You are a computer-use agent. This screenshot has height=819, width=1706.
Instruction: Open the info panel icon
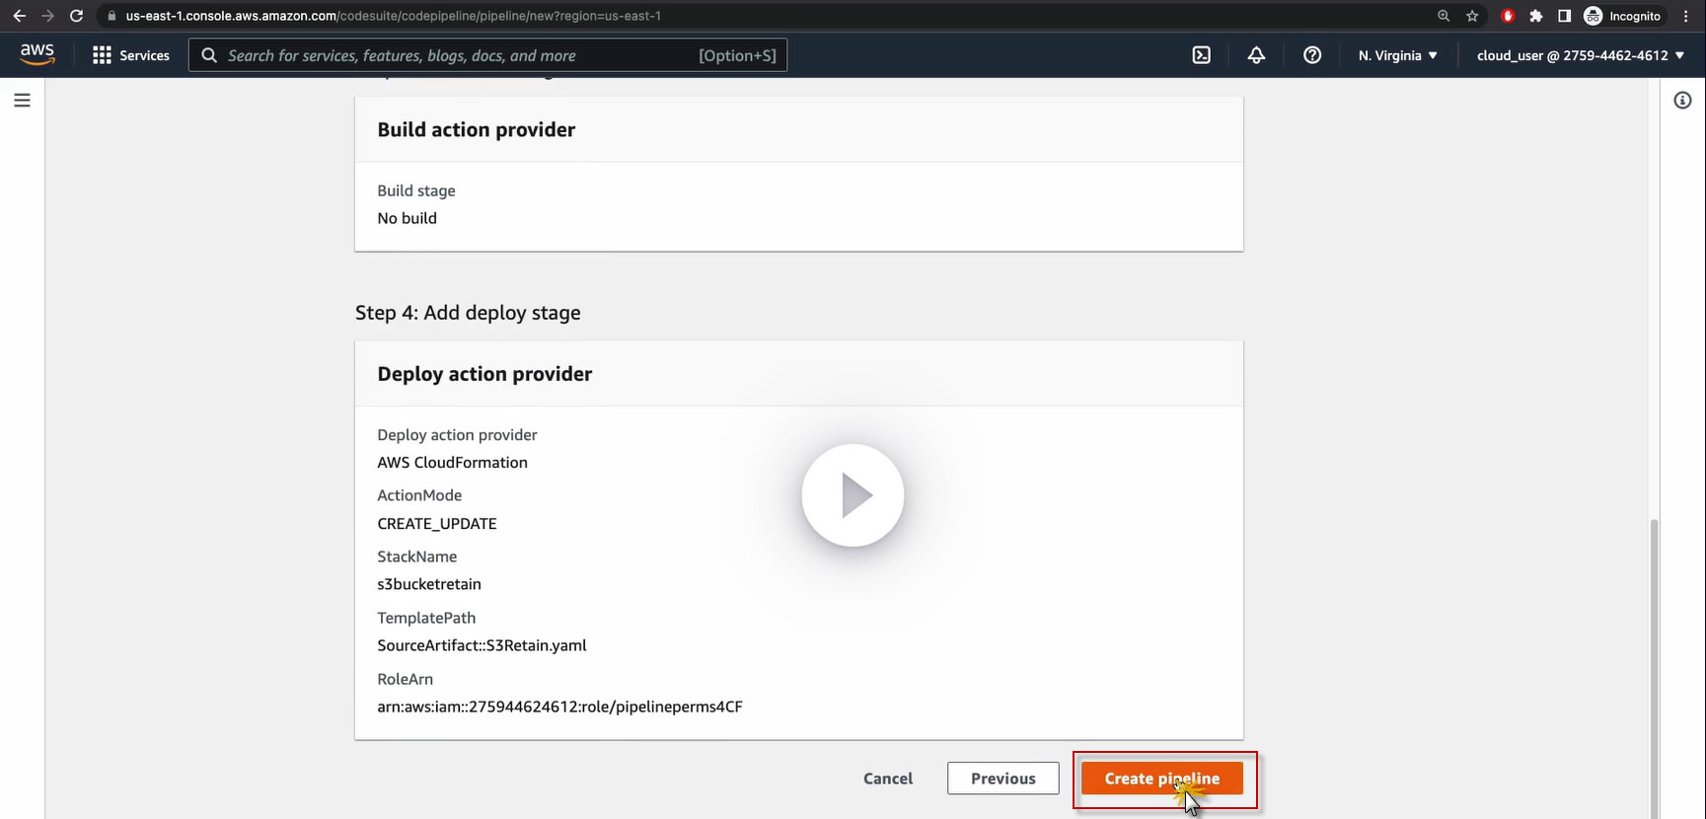(1682, 101)
